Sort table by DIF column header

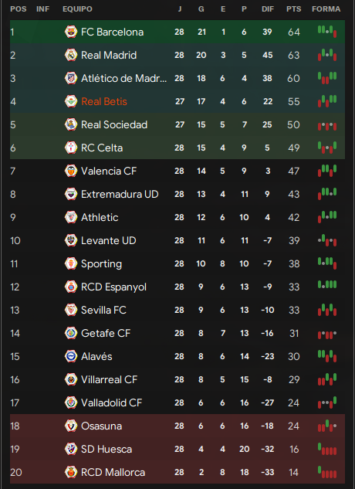pyautogui.click(x=268, y=9)
